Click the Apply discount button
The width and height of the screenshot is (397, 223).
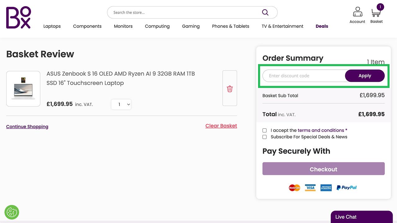click(365, 76)
